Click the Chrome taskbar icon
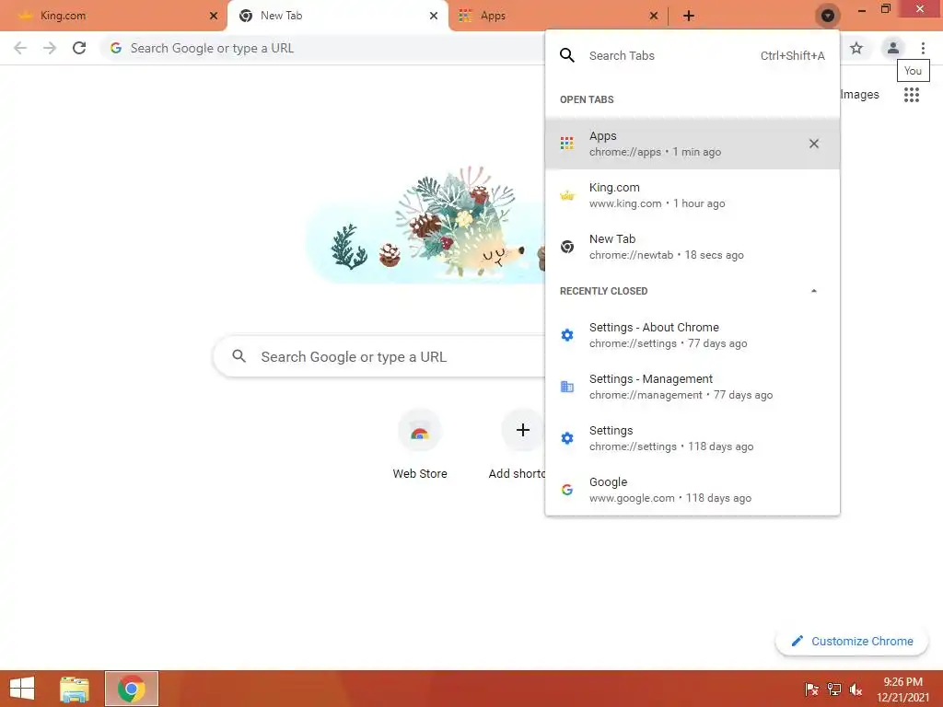Image resolution: width=943 pixels, height=707 pixels. 132,689
